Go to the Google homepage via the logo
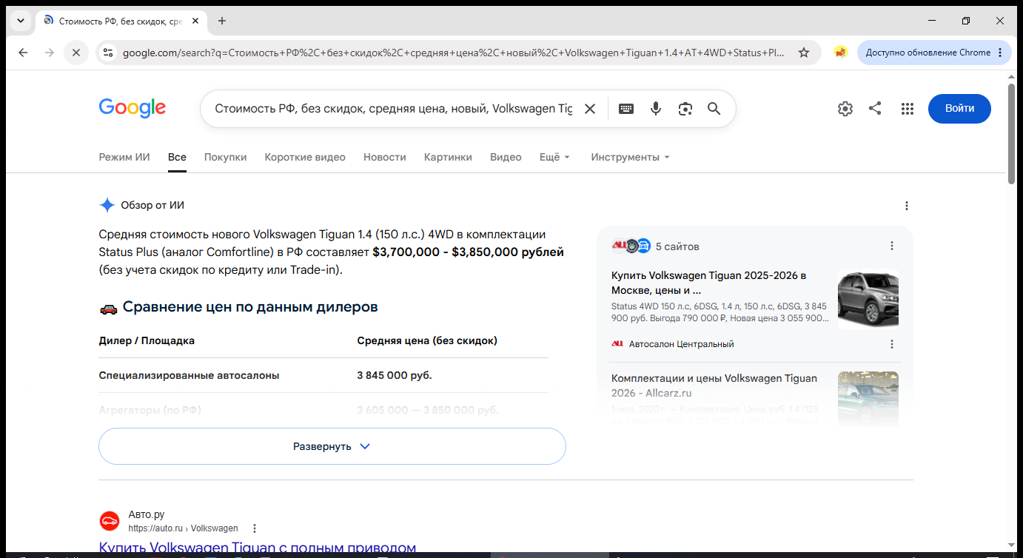1023x558 pixels. (133, 108)
